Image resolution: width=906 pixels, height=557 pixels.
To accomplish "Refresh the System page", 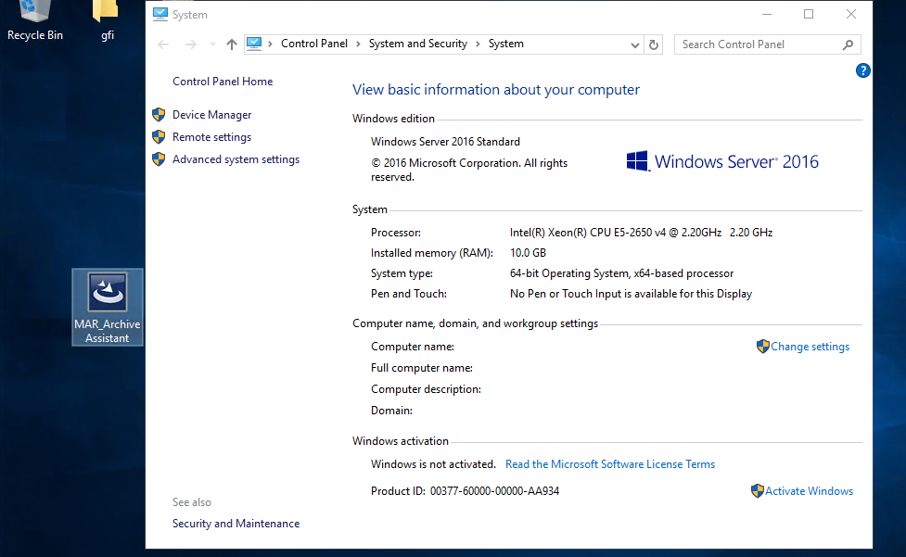I will pos(654,44).
